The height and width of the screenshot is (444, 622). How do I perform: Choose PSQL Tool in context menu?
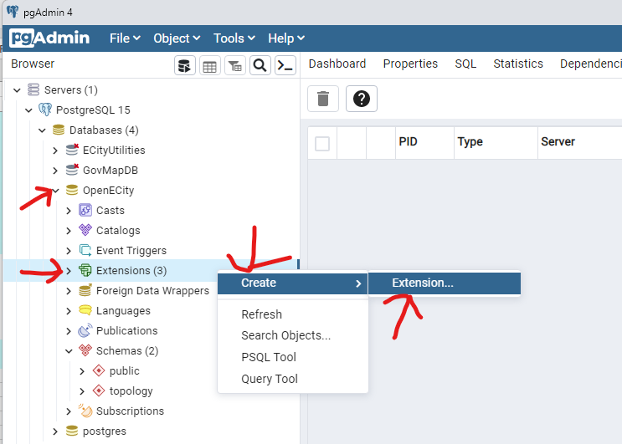pyautogui.click(x=293, y=357)
